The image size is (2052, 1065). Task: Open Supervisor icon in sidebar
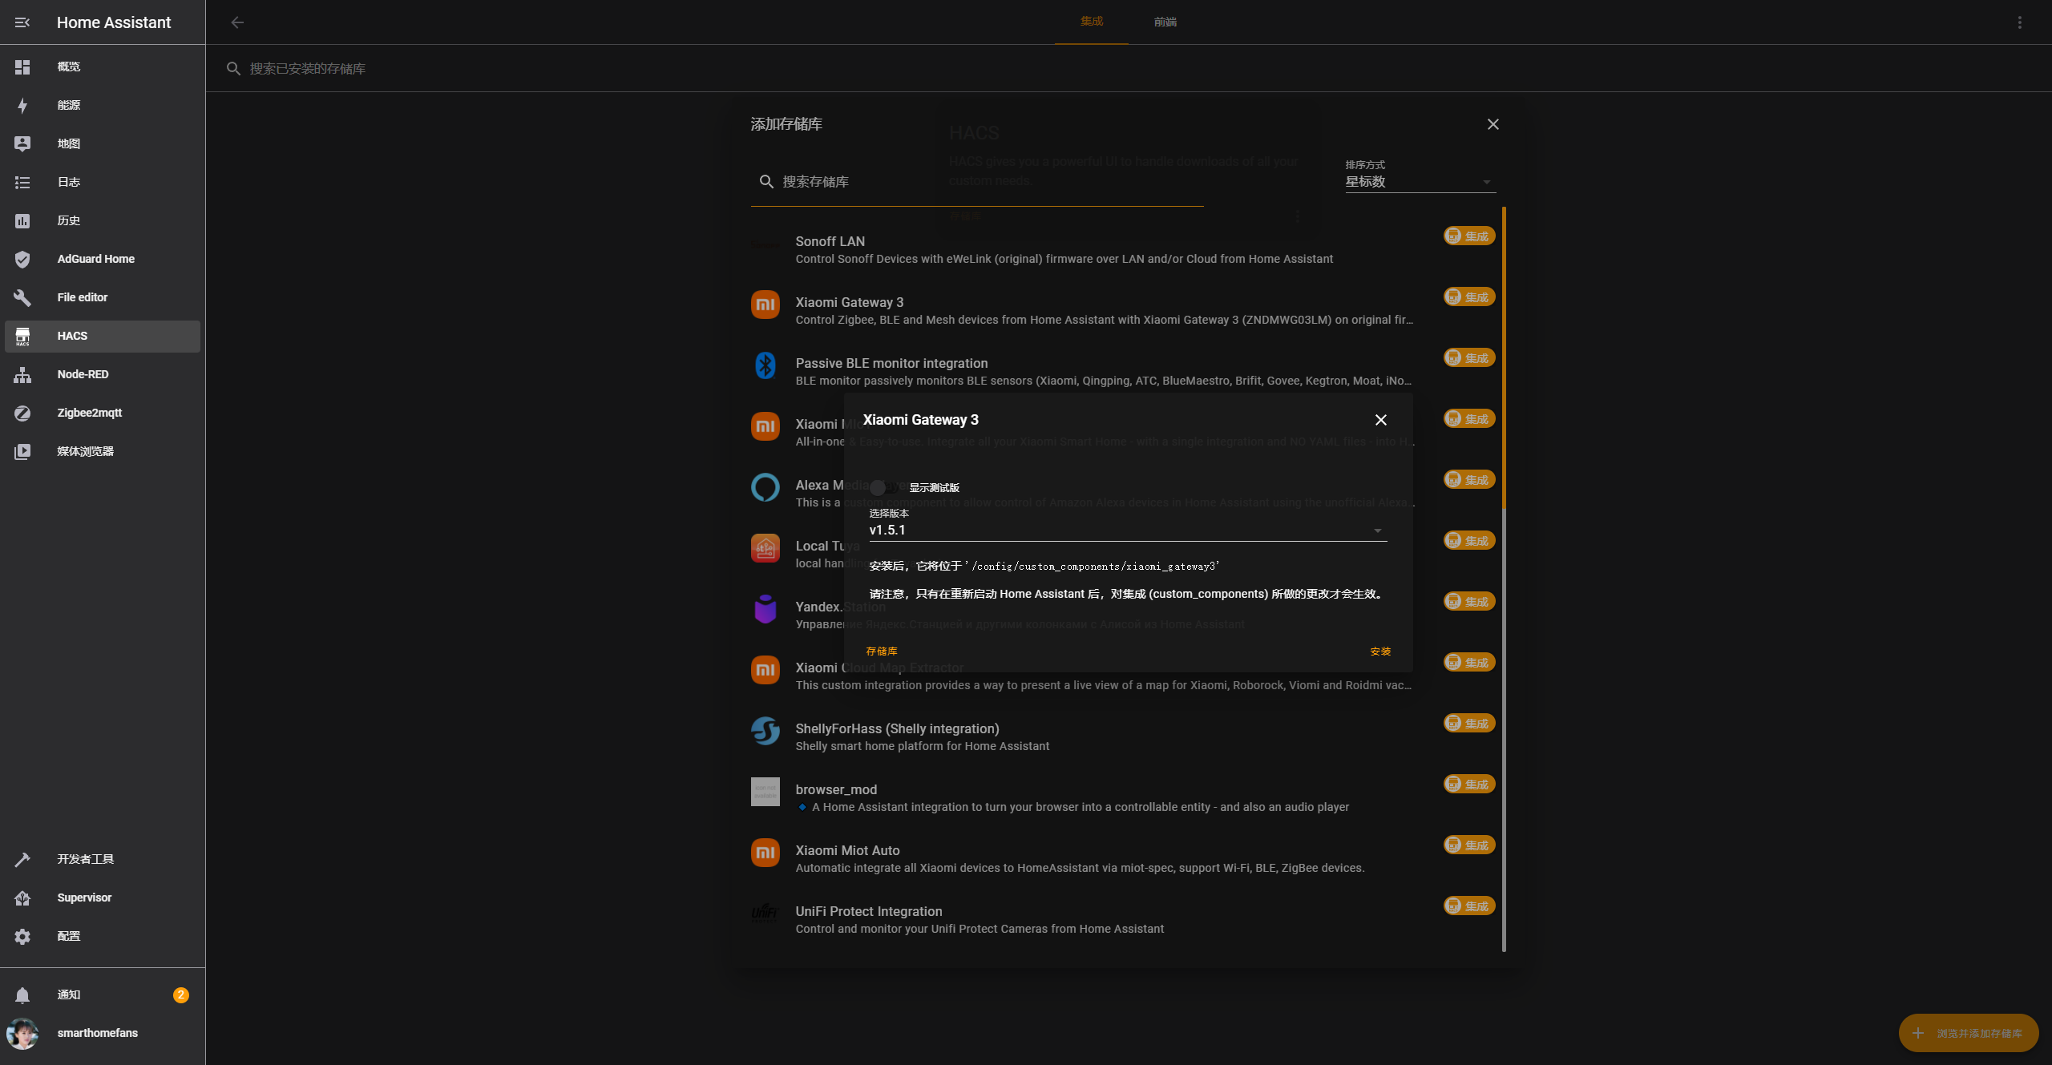(x=22, y=898)
